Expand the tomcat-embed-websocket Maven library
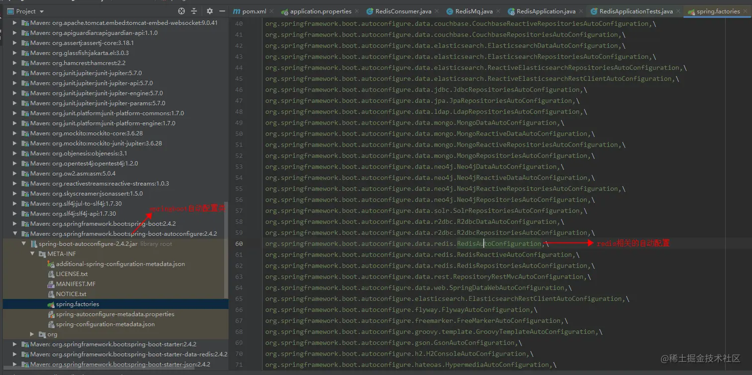 [x=15, y=23]
